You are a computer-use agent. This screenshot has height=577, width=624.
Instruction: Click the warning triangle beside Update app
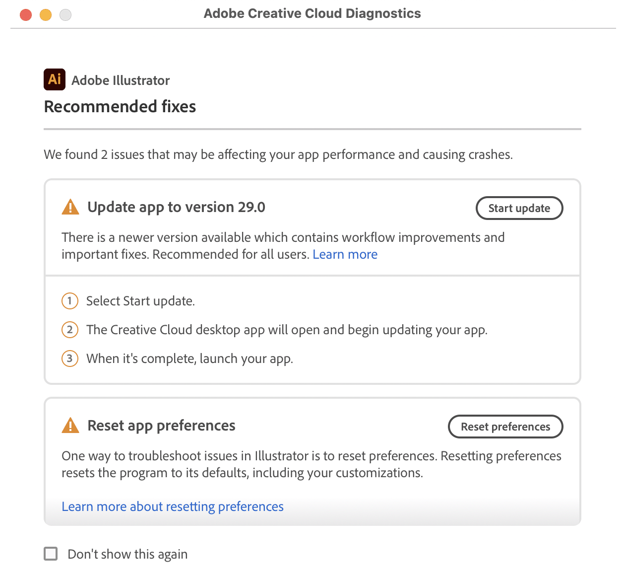(x=70, y=206)
